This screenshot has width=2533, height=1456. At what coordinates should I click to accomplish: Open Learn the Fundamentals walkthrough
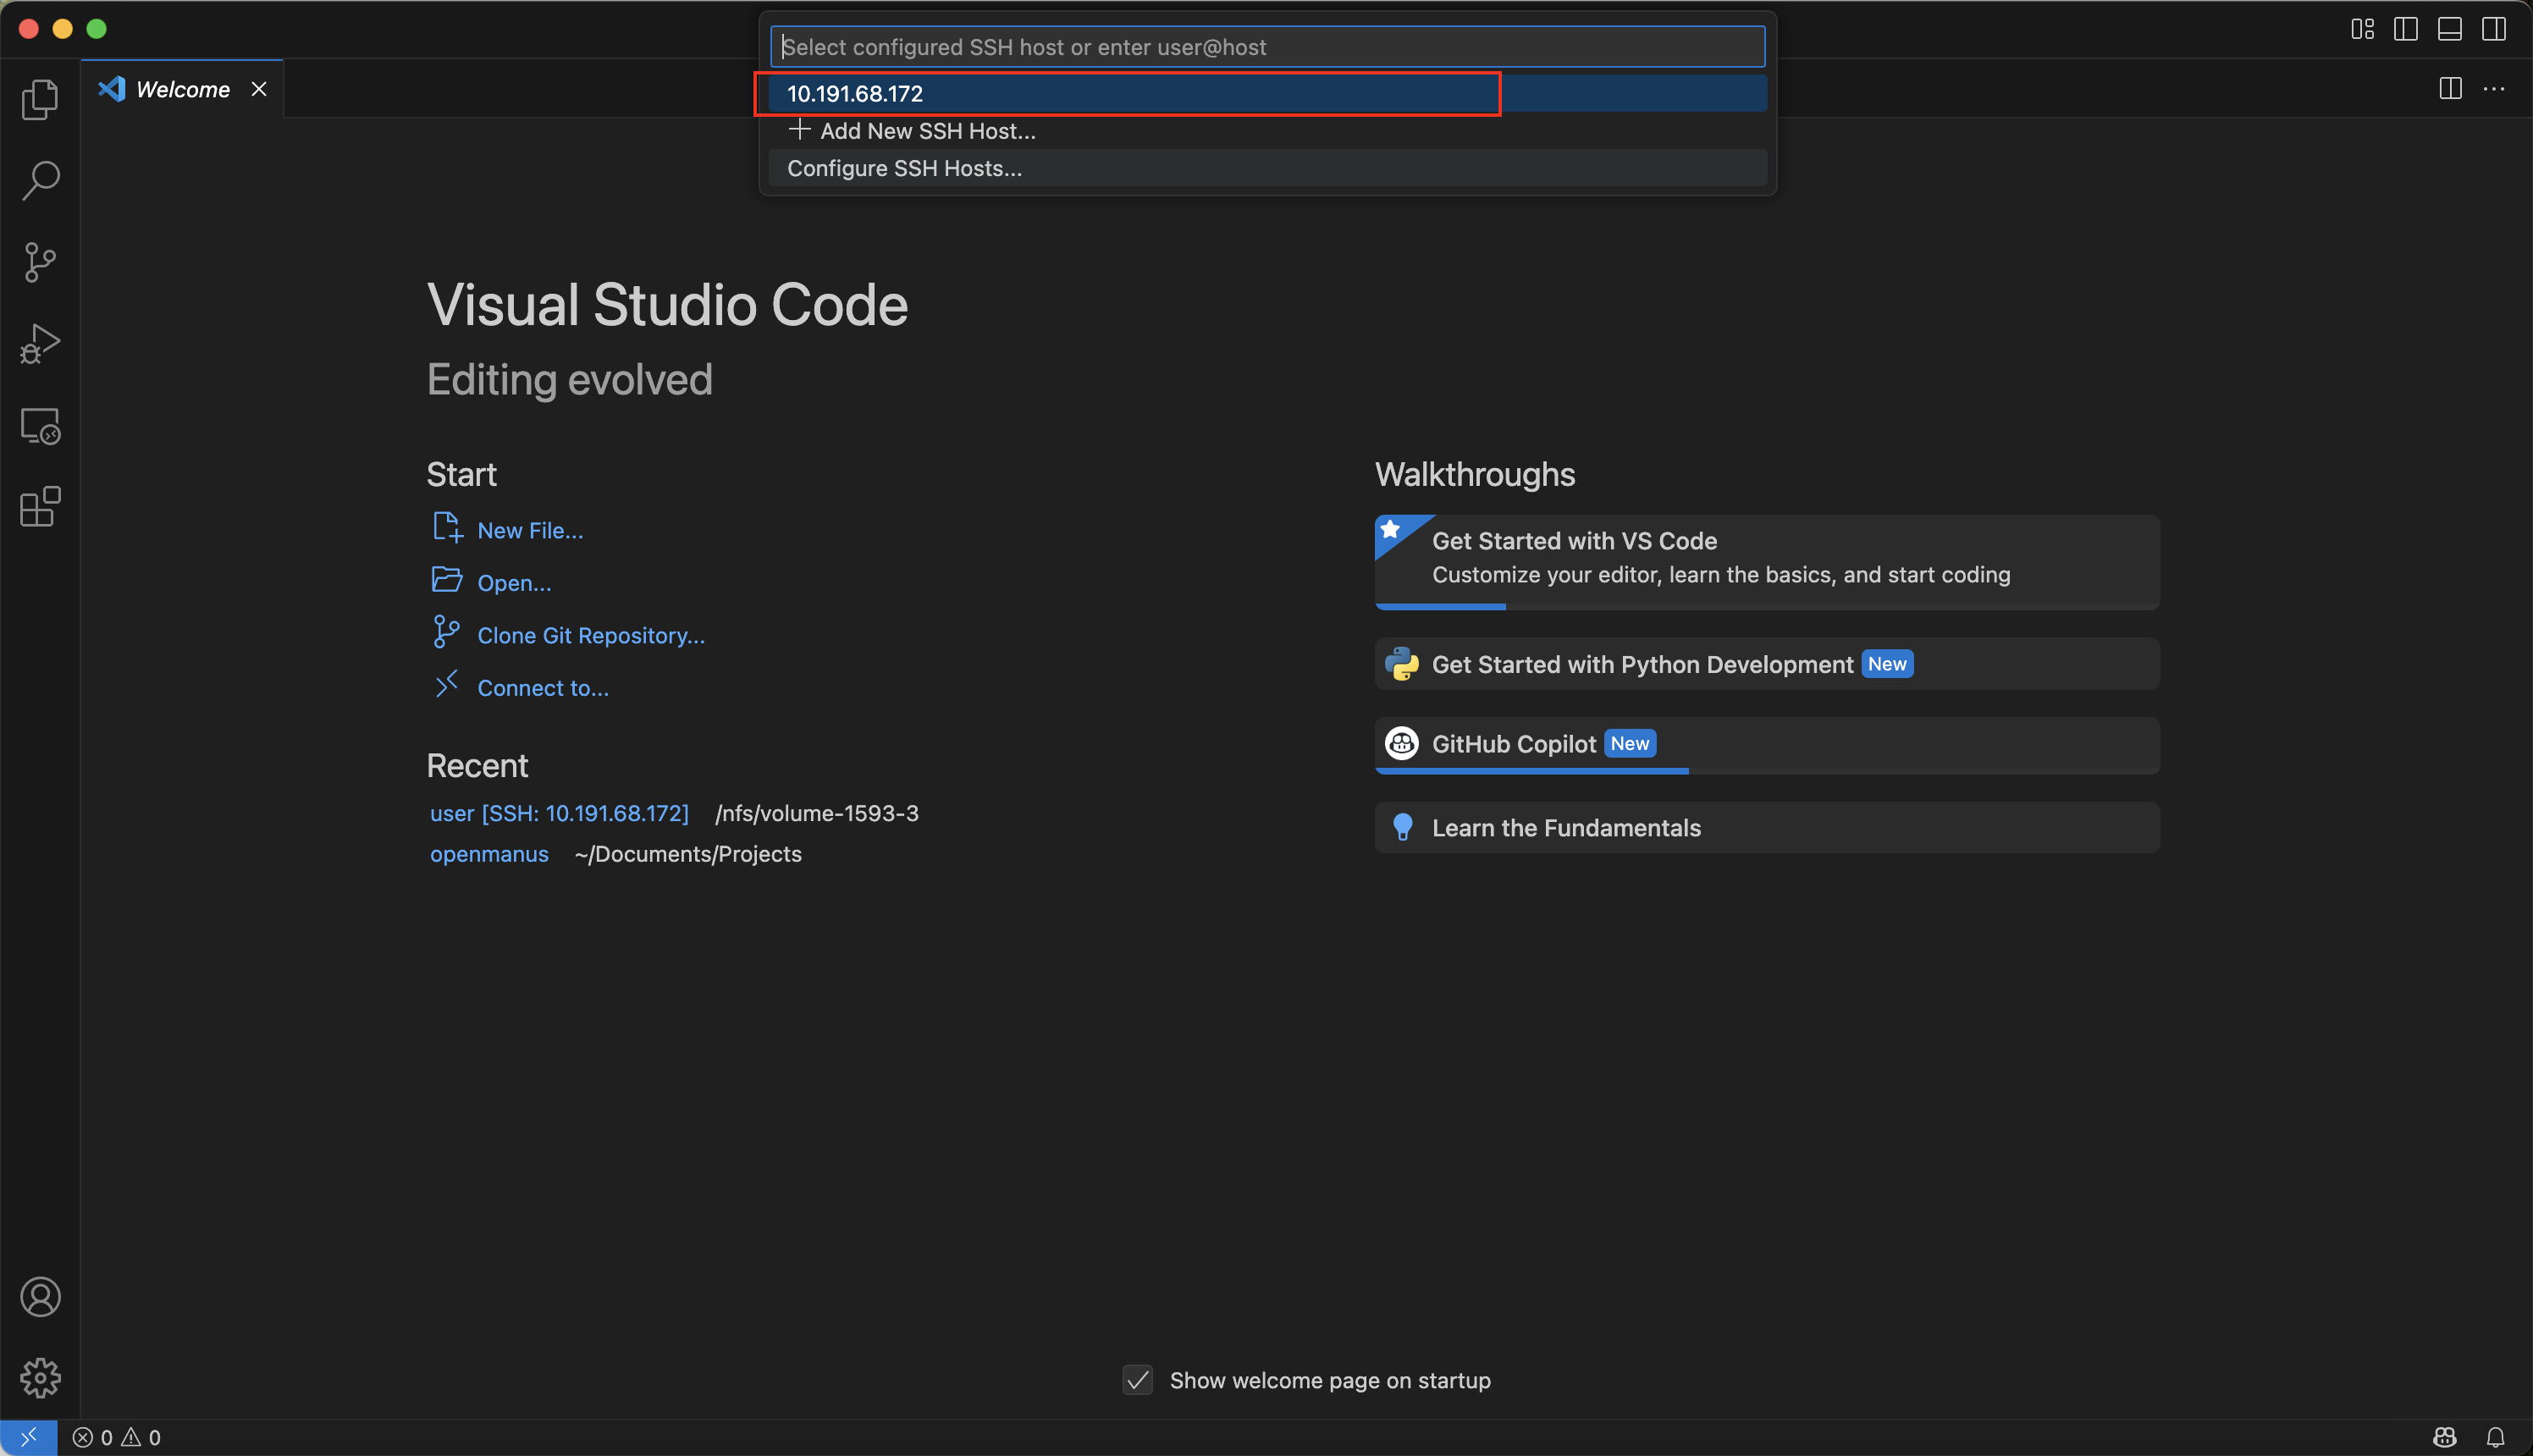coord(1767,827)
